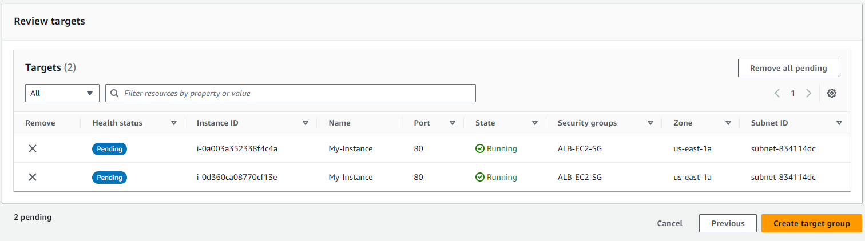Go to previous page chevron
Image resolution: width=865 pixels, height=241 pixels.
coord(777,93)
